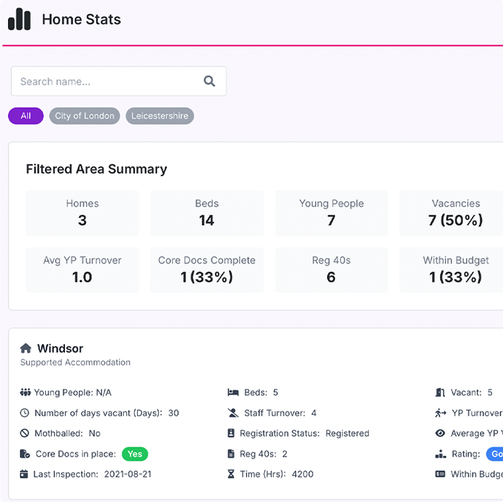Click the Home Stats bar chart logo

pos(20,19)
